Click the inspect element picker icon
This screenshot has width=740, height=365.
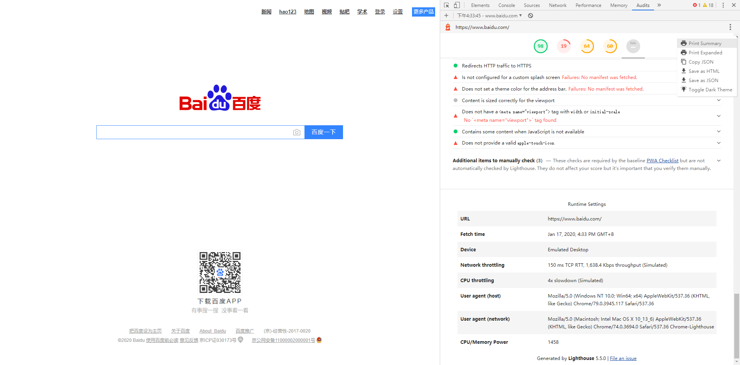446,5
